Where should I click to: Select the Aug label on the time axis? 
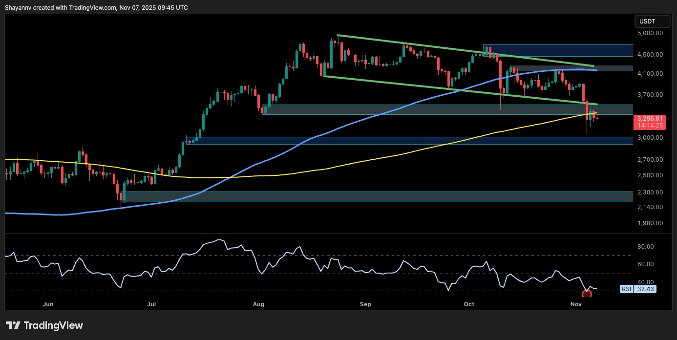tap(259, 304)
